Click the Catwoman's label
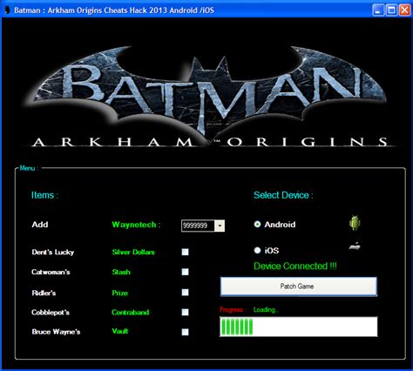Image resolution: width=413 pixels, height=371 pixels. click(51, 272)
